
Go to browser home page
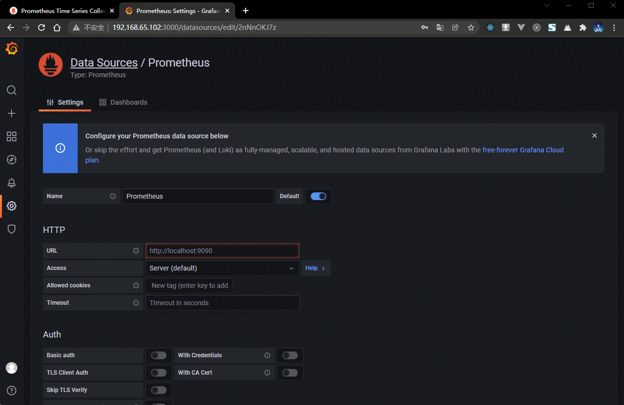click(x=57, y=27)
